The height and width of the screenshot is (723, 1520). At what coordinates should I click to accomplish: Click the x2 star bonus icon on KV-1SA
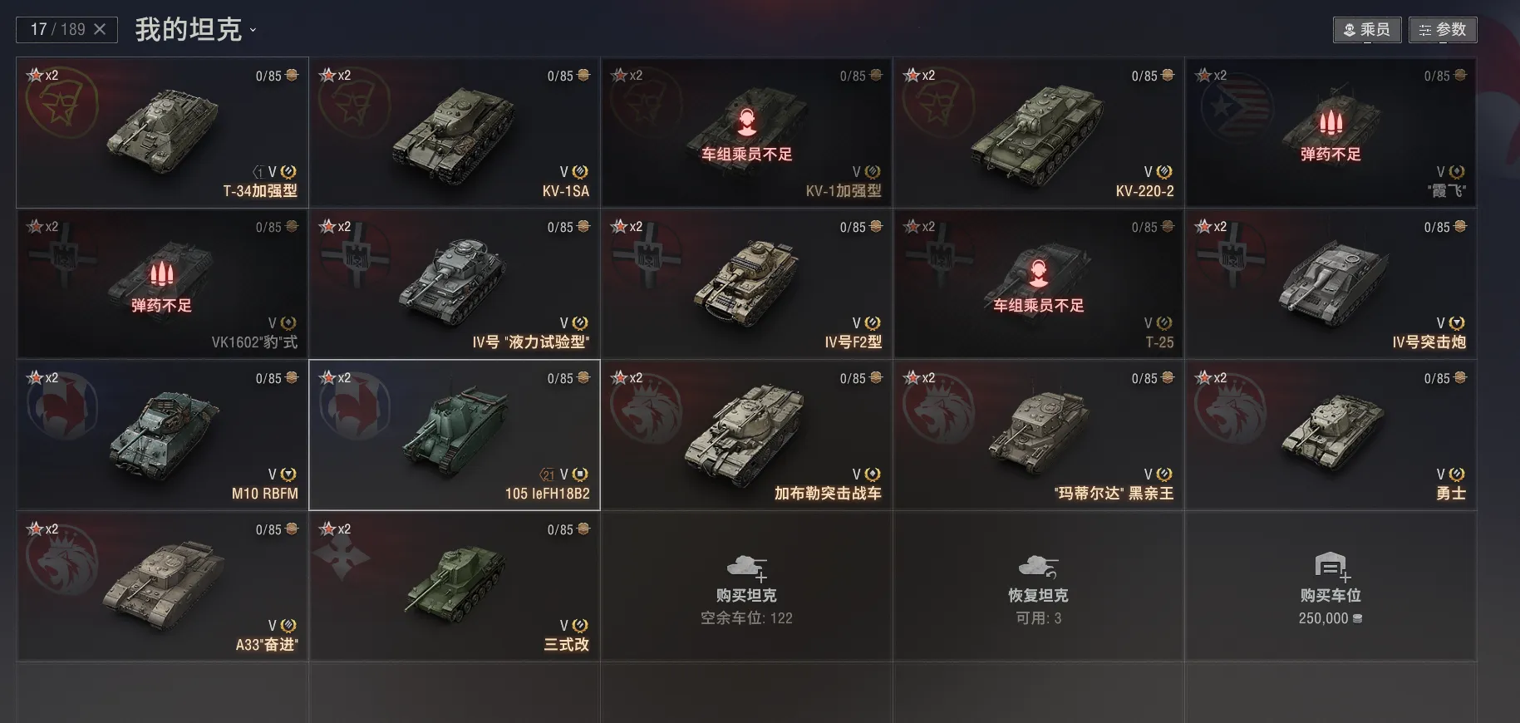coord(335,75)
